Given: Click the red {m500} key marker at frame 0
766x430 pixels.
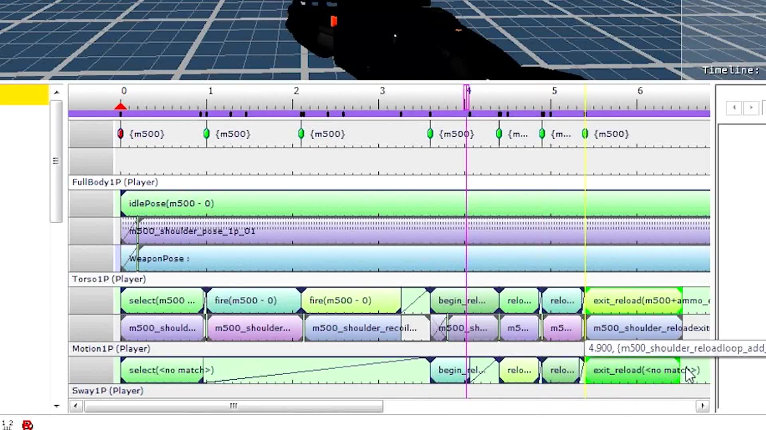Looking at the screenshot, I should (120, 134).
